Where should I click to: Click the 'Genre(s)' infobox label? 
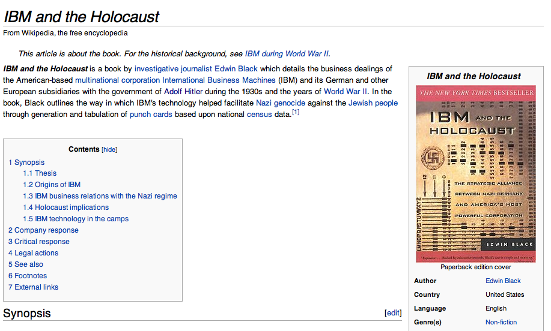(x=428, y=322)
